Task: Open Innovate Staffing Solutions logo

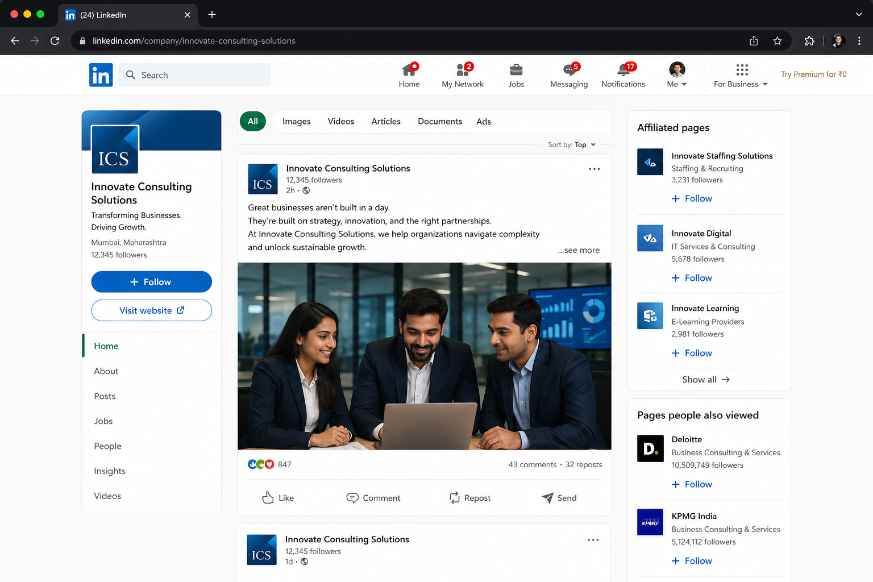Action: pos(650,161)
